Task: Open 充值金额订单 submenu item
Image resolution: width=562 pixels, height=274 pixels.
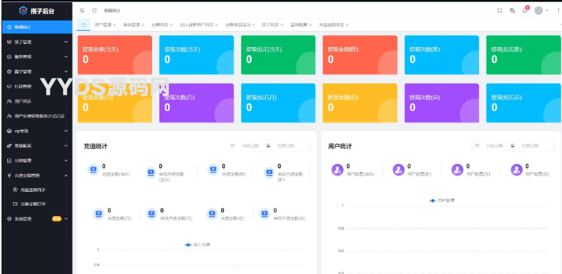Action: (x=33, y=203)
